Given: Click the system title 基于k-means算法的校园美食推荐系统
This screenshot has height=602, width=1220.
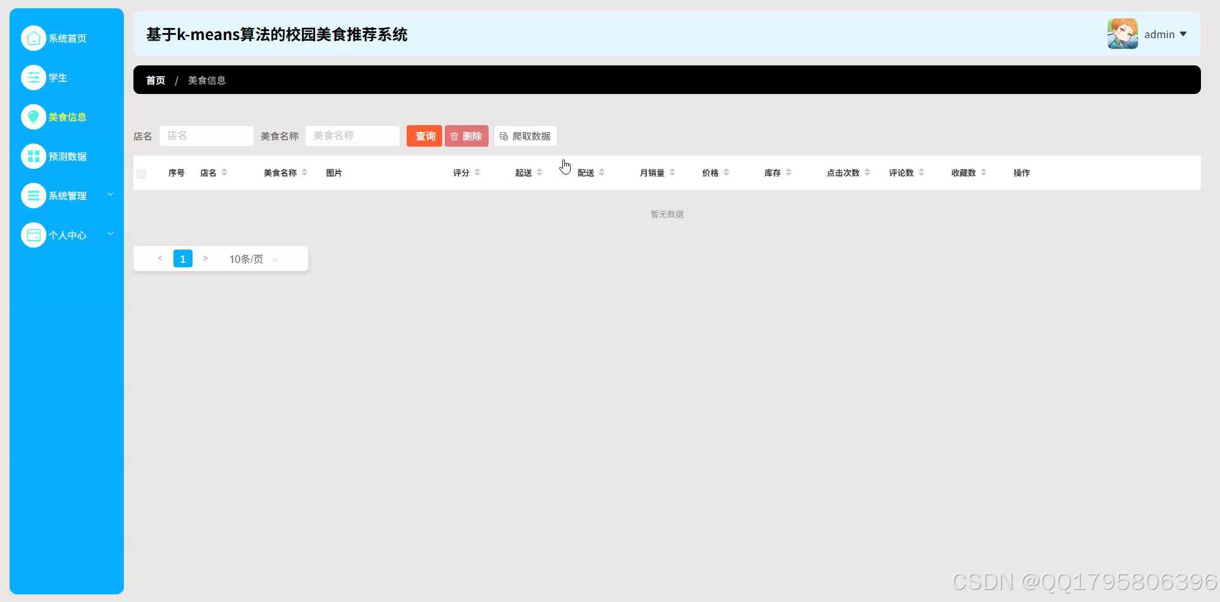Looking at the screenshot, I should point(277,34).
